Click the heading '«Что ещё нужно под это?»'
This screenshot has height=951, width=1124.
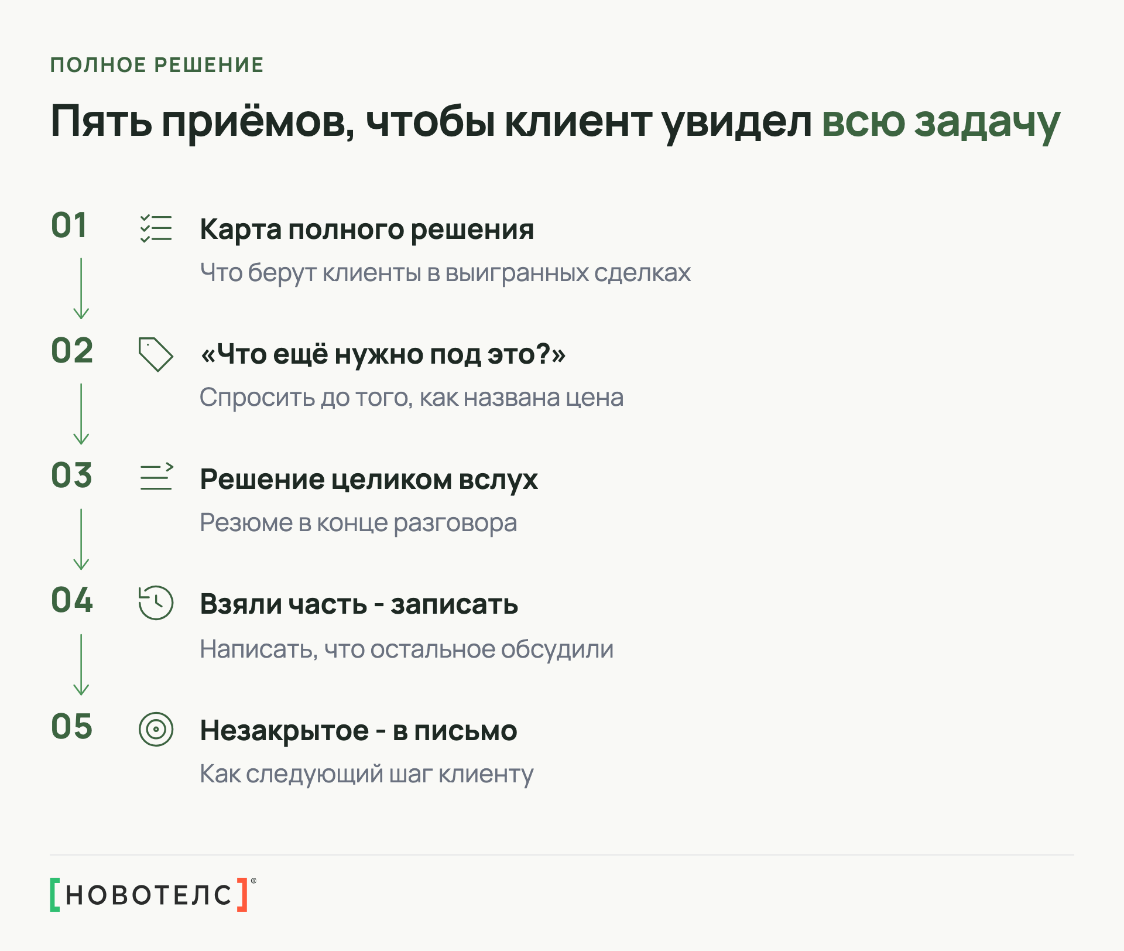[383, 354]
